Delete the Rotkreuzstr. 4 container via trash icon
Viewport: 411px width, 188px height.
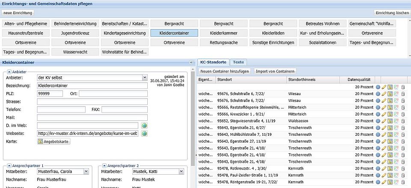pos(402,168)
